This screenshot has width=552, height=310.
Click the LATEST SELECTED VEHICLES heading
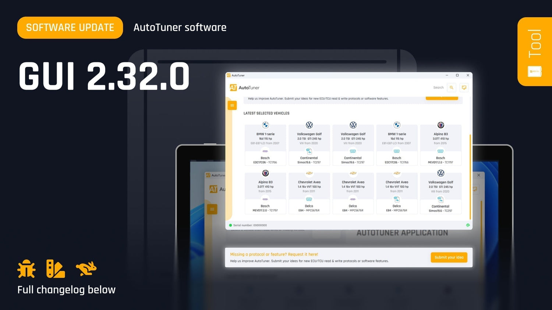(x=266, y=113)
